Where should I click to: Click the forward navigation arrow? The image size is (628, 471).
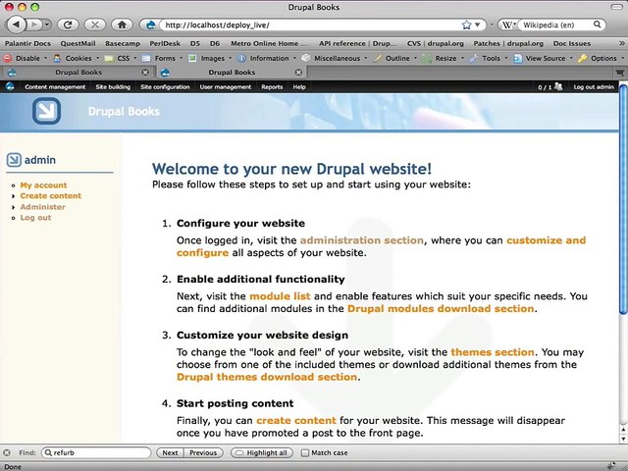(35, 25)
